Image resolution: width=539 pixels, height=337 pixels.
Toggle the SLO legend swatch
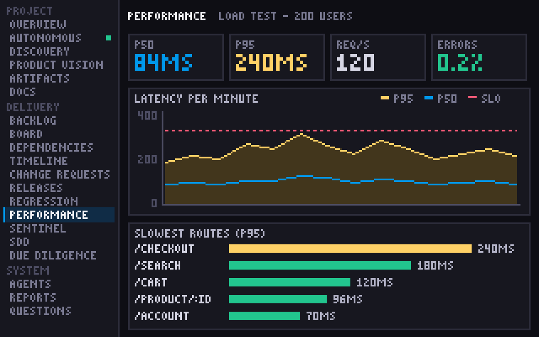472,97
